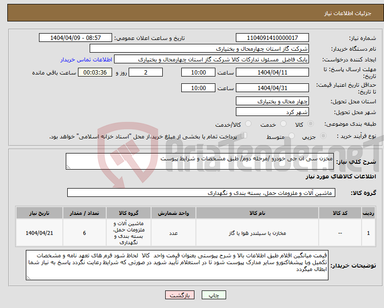Click the remaining days field showing 2
The height and width of the screenshot is (308, 384).
tap(146, 73)
